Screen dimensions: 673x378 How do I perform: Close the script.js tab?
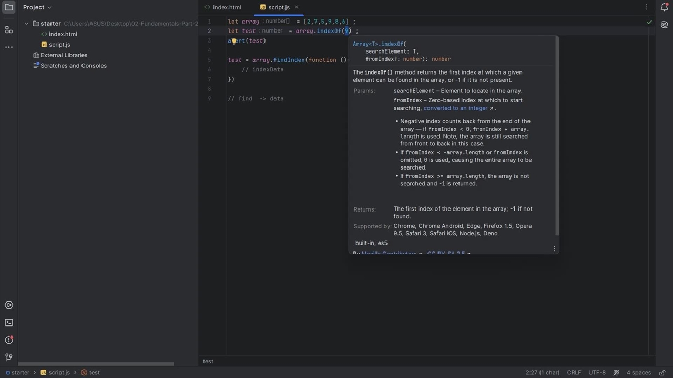(296, 7)
